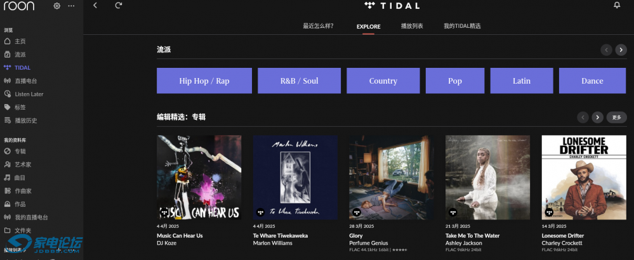
Task: Click the 更多 button for albums
Action: pyautogui.click(x=617, y=117)
